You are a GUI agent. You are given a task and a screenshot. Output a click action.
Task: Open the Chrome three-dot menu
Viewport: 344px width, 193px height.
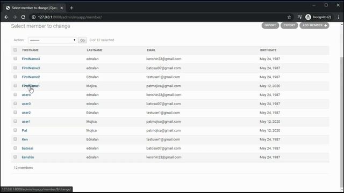339,17
